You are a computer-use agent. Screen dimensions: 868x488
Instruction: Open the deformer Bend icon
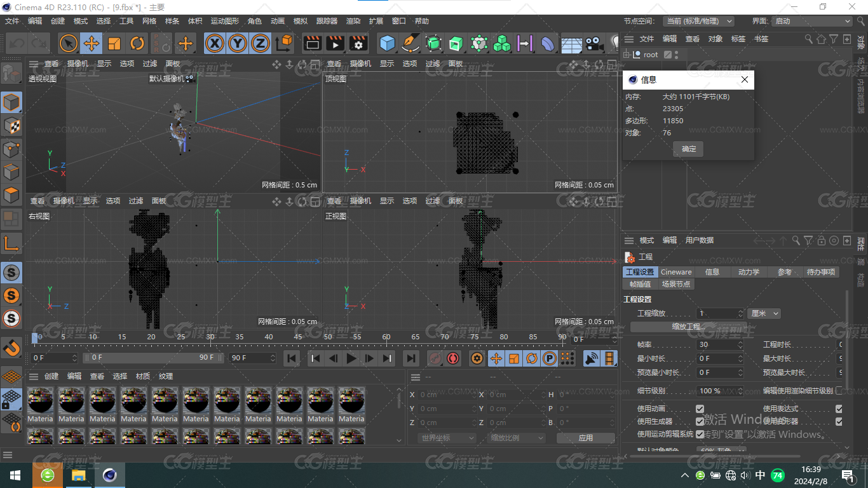(547, 43)
